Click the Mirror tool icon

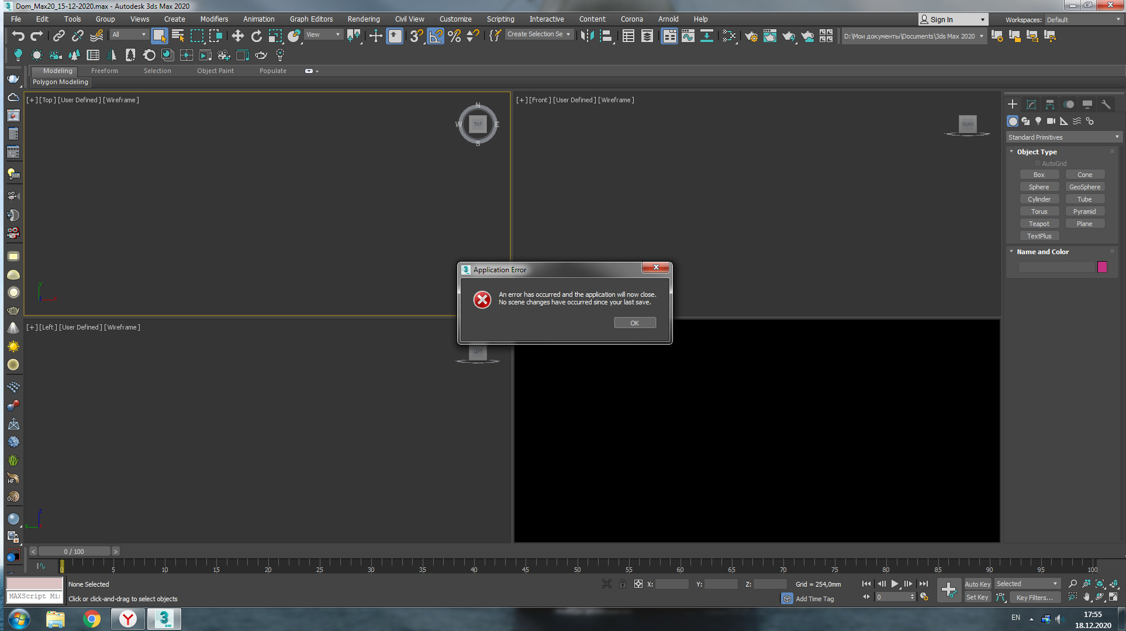587,36
